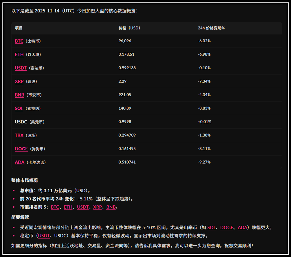Viewport: 291px width, 257px height.
Task: Open the DOGE link in the table's 狗狗币 row
Action: coord(21,149)
